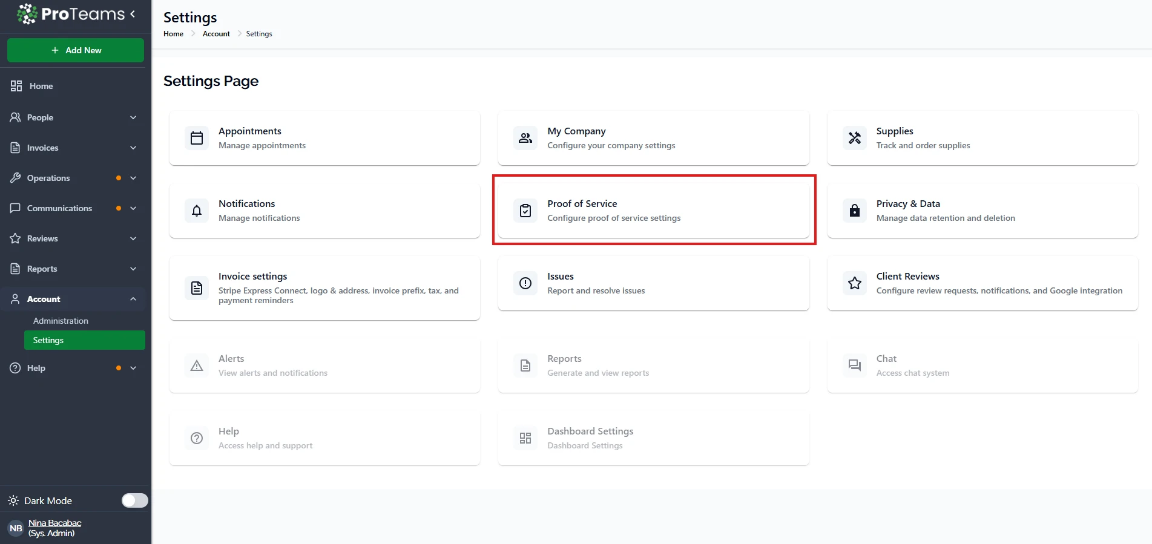
Task: Collapse sidebar using arrow beside ProTeams logo
Action: coord(133,14)
